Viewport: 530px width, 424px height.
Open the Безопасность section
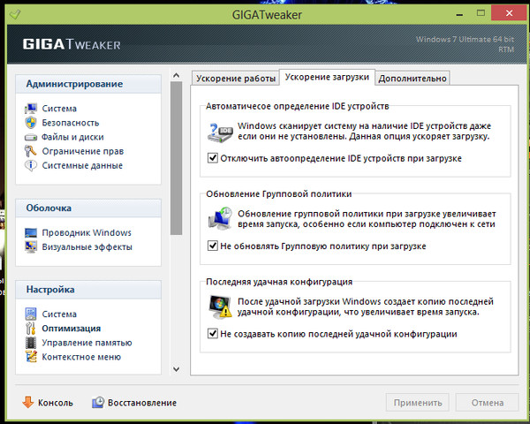click(71, 123)
